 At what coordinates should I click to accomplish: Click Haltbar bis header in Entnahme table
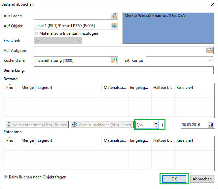(163, 140)
